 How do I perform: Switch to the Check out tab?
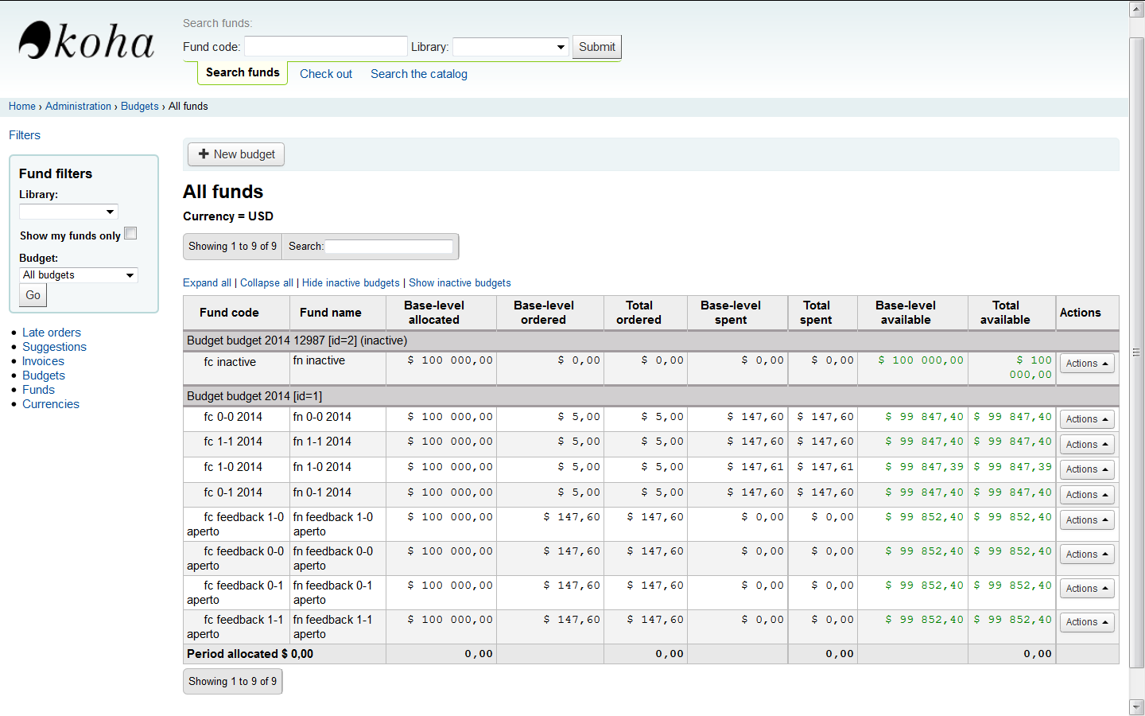coord(326,74)
